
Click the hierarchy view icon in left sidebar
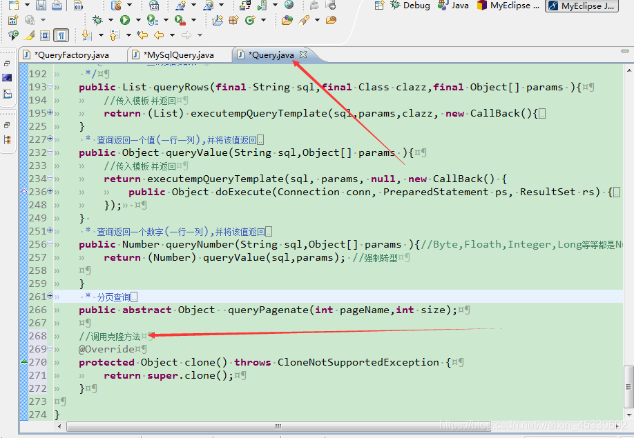(8, 94)
